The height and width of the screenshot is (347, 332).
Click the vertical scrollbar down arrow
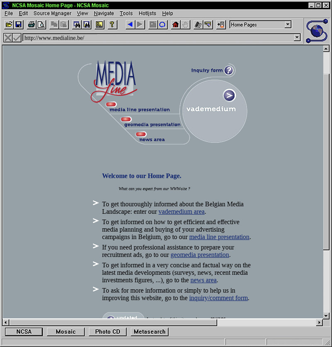[x=326, y=315]
